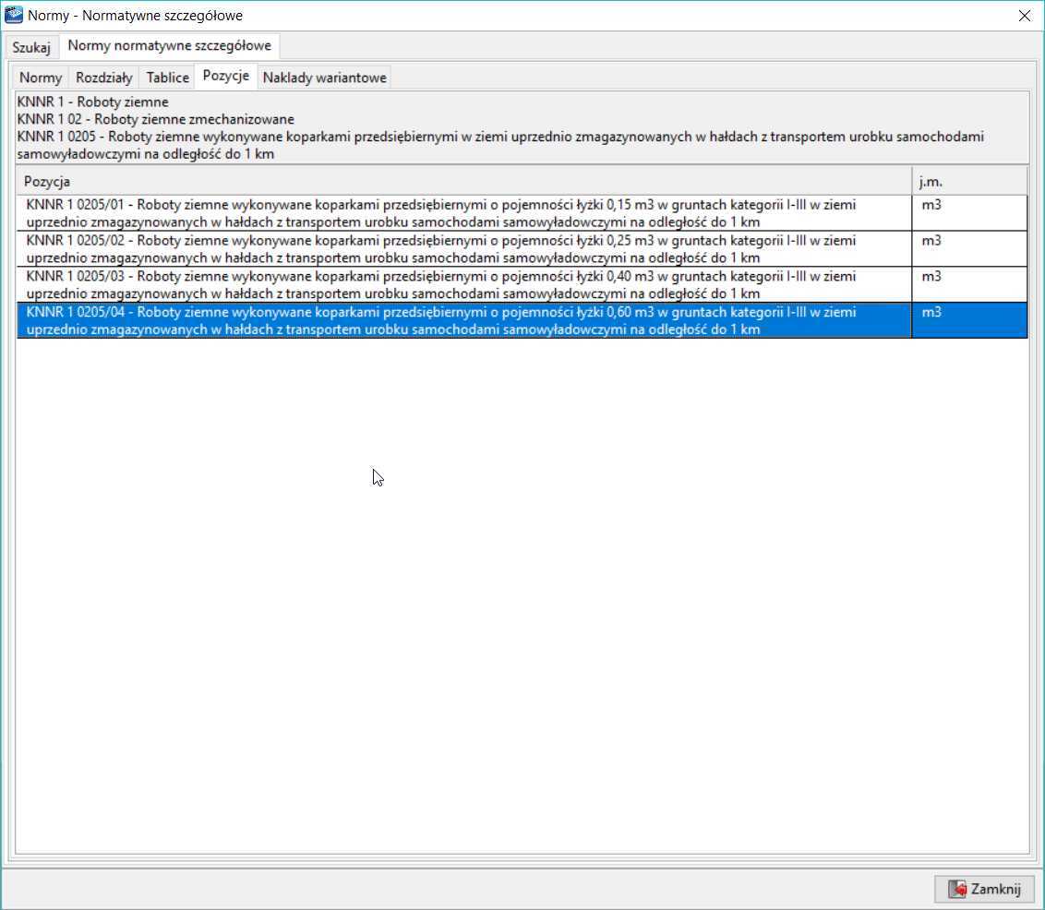Select row KNNR 1 0205/01 with 0,15 m3 bucket
The width and height of the screenshot is (1045, 910).
coord(462,213)
